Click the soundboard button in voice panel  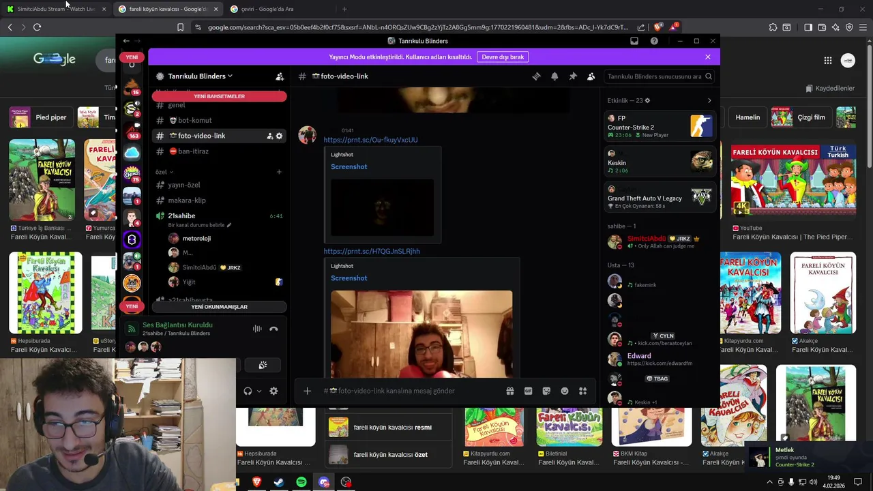[x=263, y=366]
